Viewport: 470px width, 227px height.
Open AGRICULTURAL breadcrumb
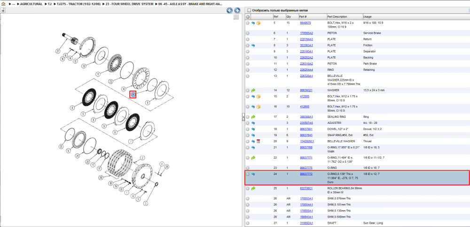pyautogui.click(x=31, y=4)
